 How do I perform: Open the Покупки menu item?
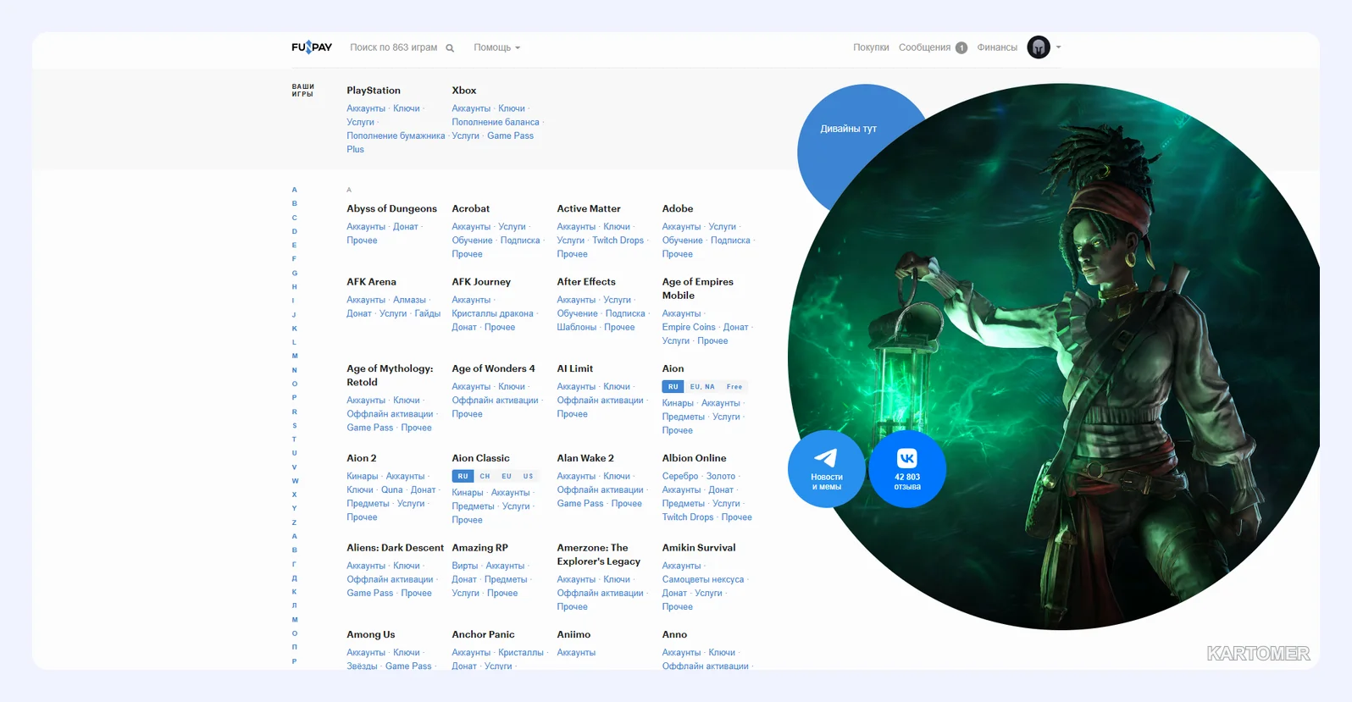click(x=871, y=47)
